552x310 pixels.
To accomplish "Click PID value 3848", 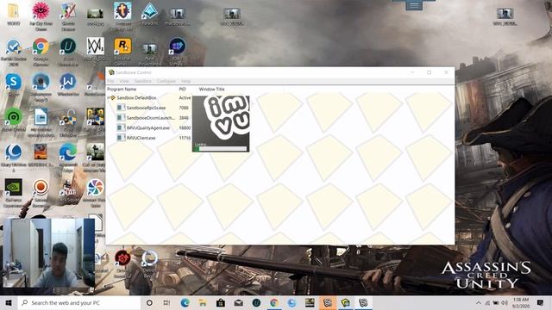I will pyautogui.click(x=184, y=118).
